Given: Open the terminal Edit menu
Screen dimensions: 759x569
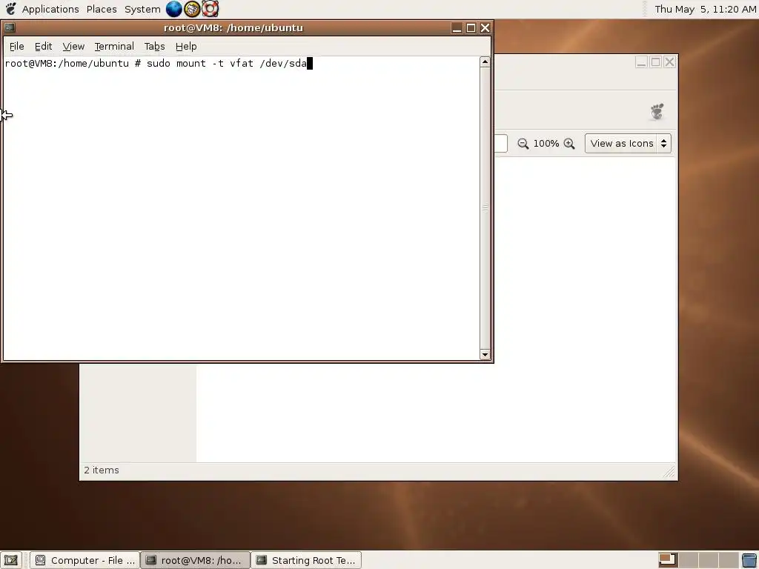Looking at the screenshot, I should [x=43, y=47].
